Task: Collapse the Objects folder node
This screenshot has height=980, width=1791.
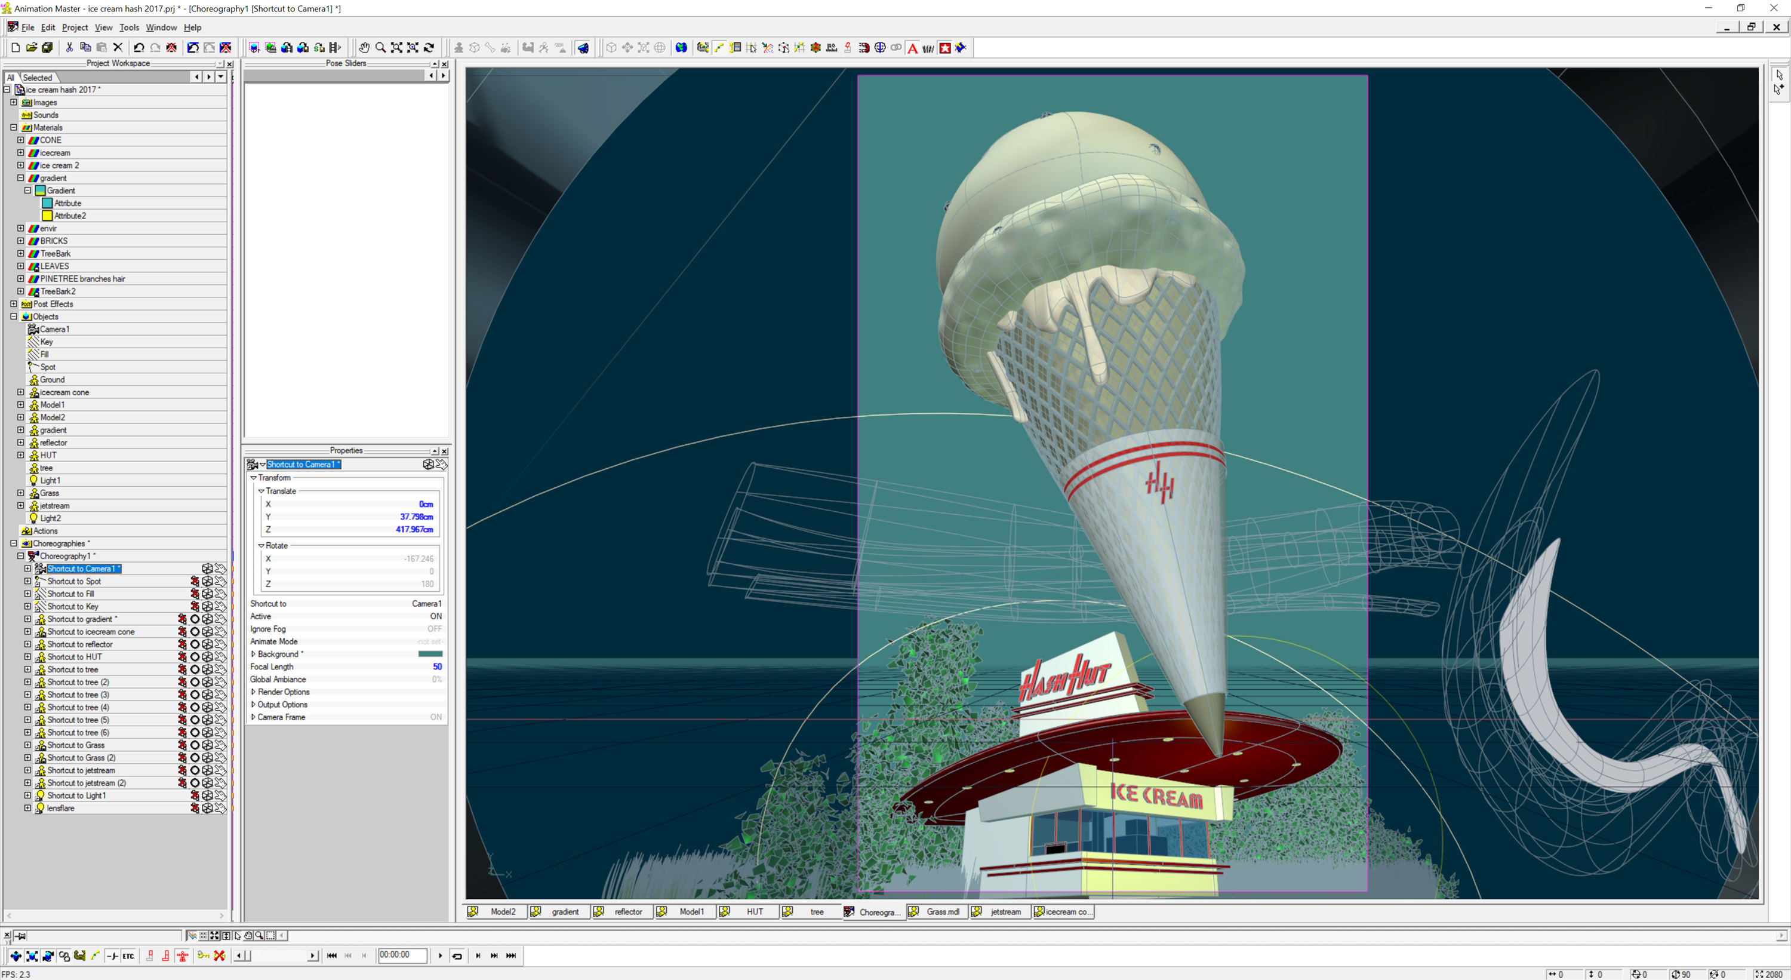Action: click(13, 317)
